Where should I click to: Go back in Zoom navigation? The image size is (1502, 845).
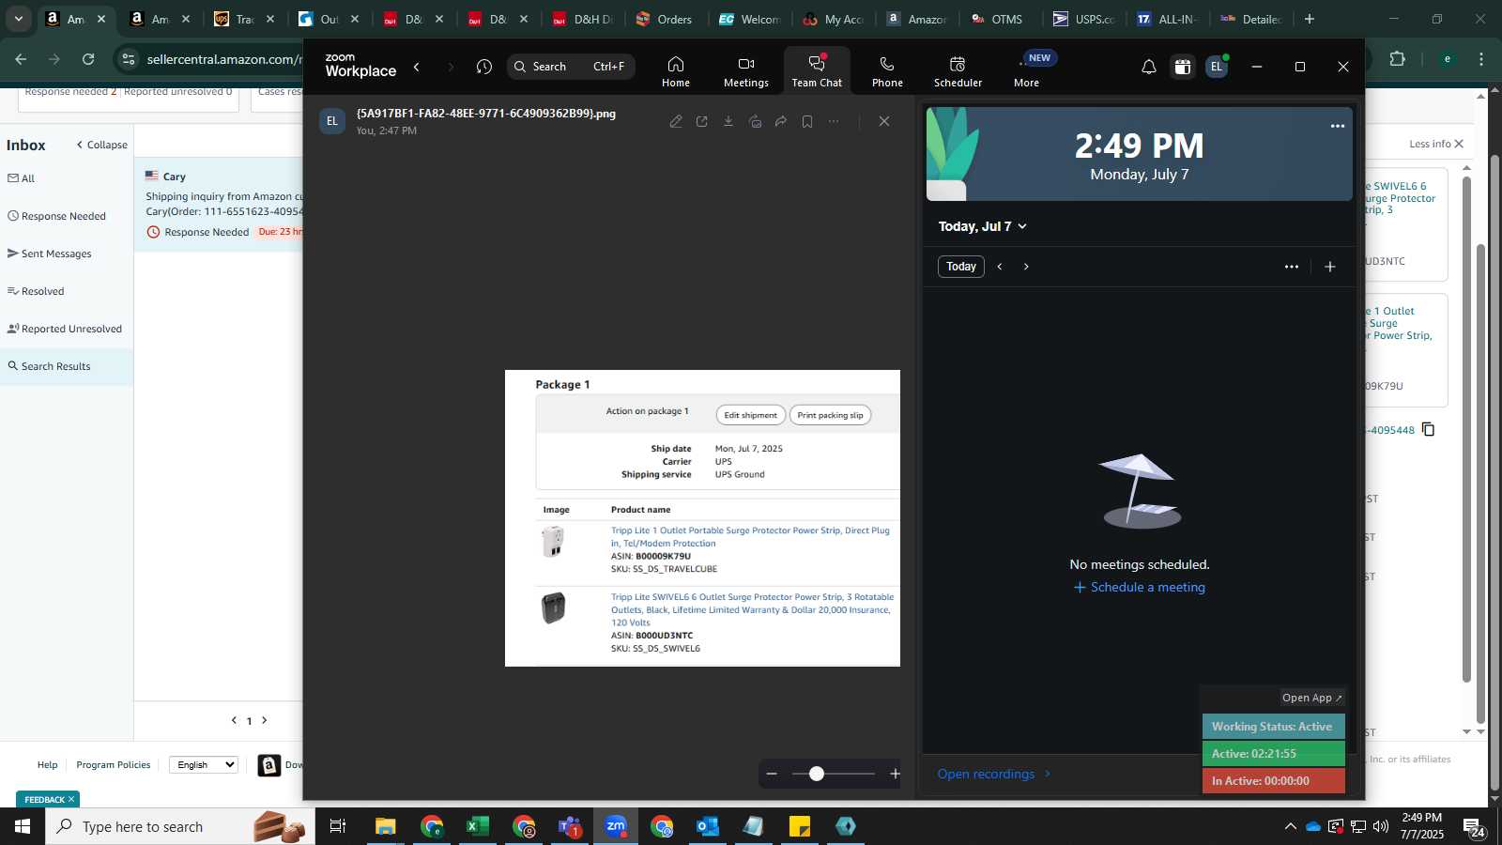pos(417,67)
